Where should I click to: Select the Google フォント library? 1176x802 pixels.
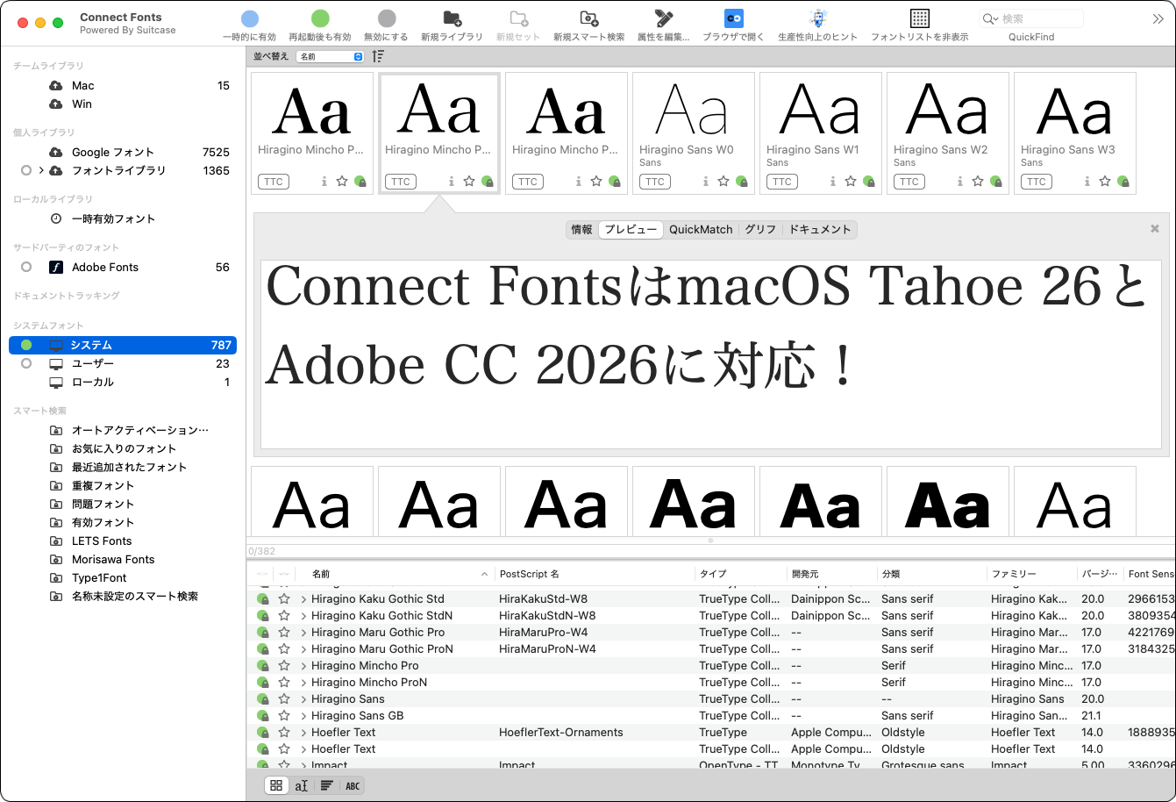click(123, 153)
